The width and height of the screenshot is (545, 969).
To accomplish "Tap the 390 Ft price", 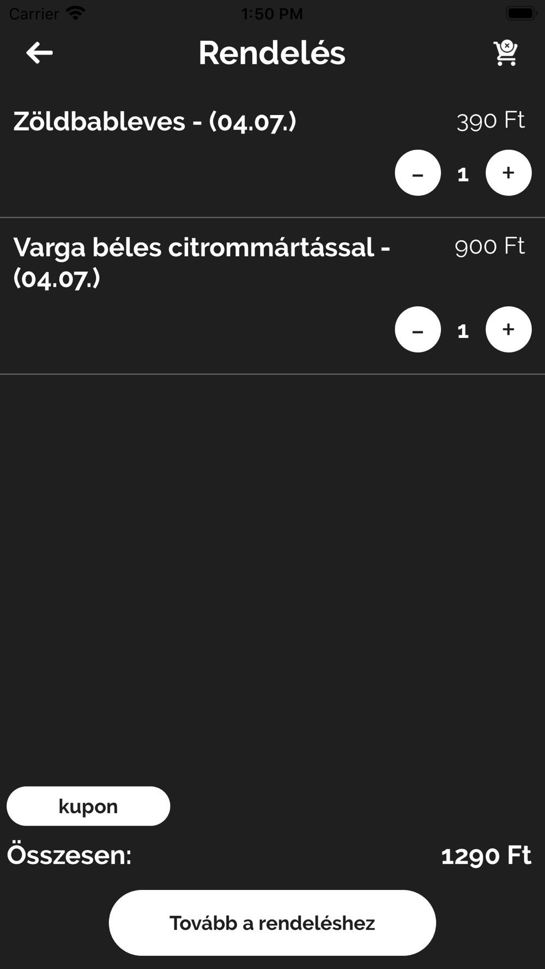I will click(491, 120).
